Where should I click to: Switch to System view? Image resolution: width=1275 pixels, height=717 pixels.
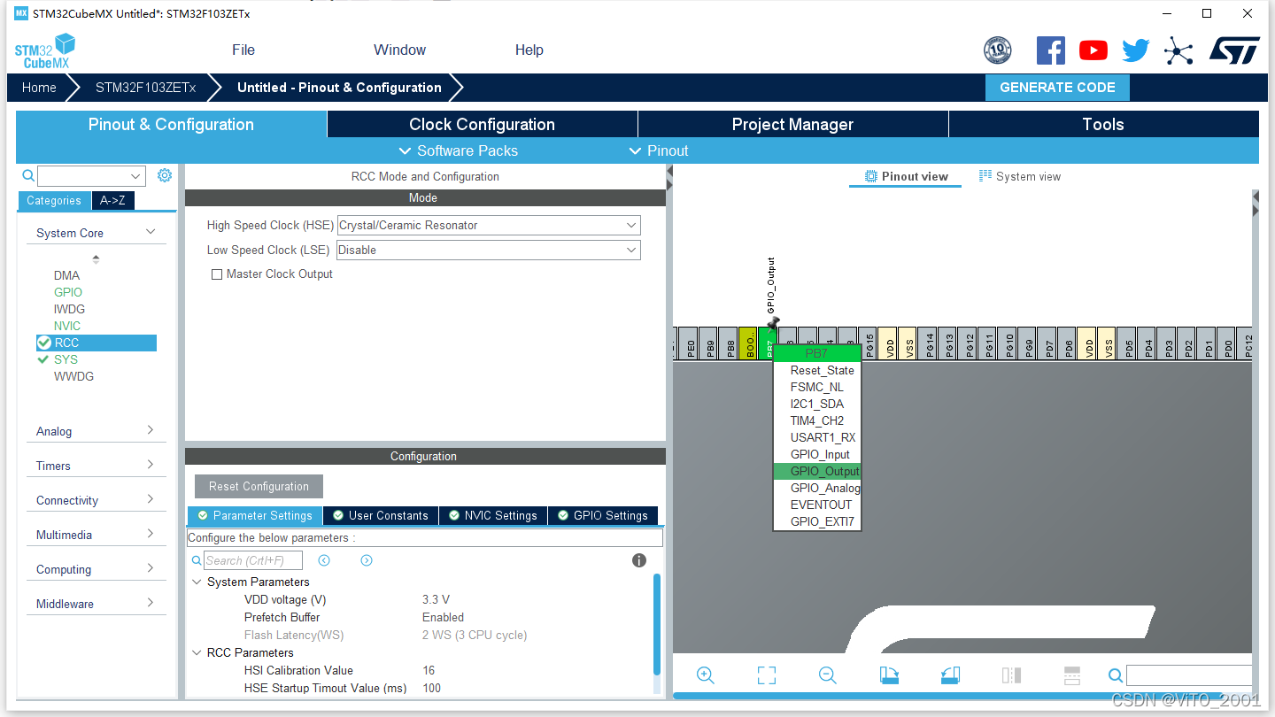[1020, 176]
